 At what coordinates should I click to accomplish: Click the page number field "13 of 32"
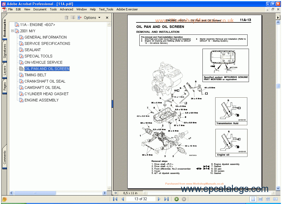[x=141, y=199]
